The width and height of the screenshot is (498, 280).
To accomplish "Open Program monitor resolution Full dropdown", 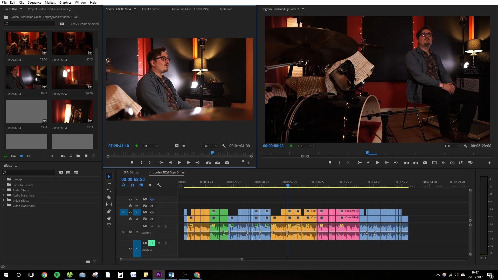I will click(x=452, y=146).
